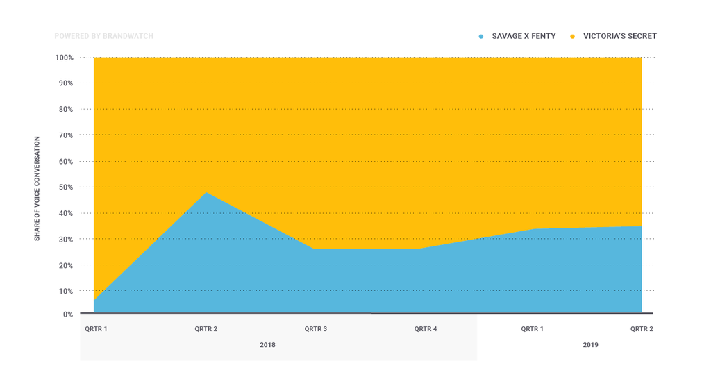
Task: Select the QRTR 3 axis label
Action: pos(316,329)
